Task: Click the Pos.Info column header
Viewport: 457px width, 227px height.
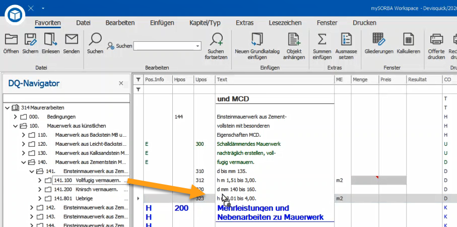Action: 158,79
